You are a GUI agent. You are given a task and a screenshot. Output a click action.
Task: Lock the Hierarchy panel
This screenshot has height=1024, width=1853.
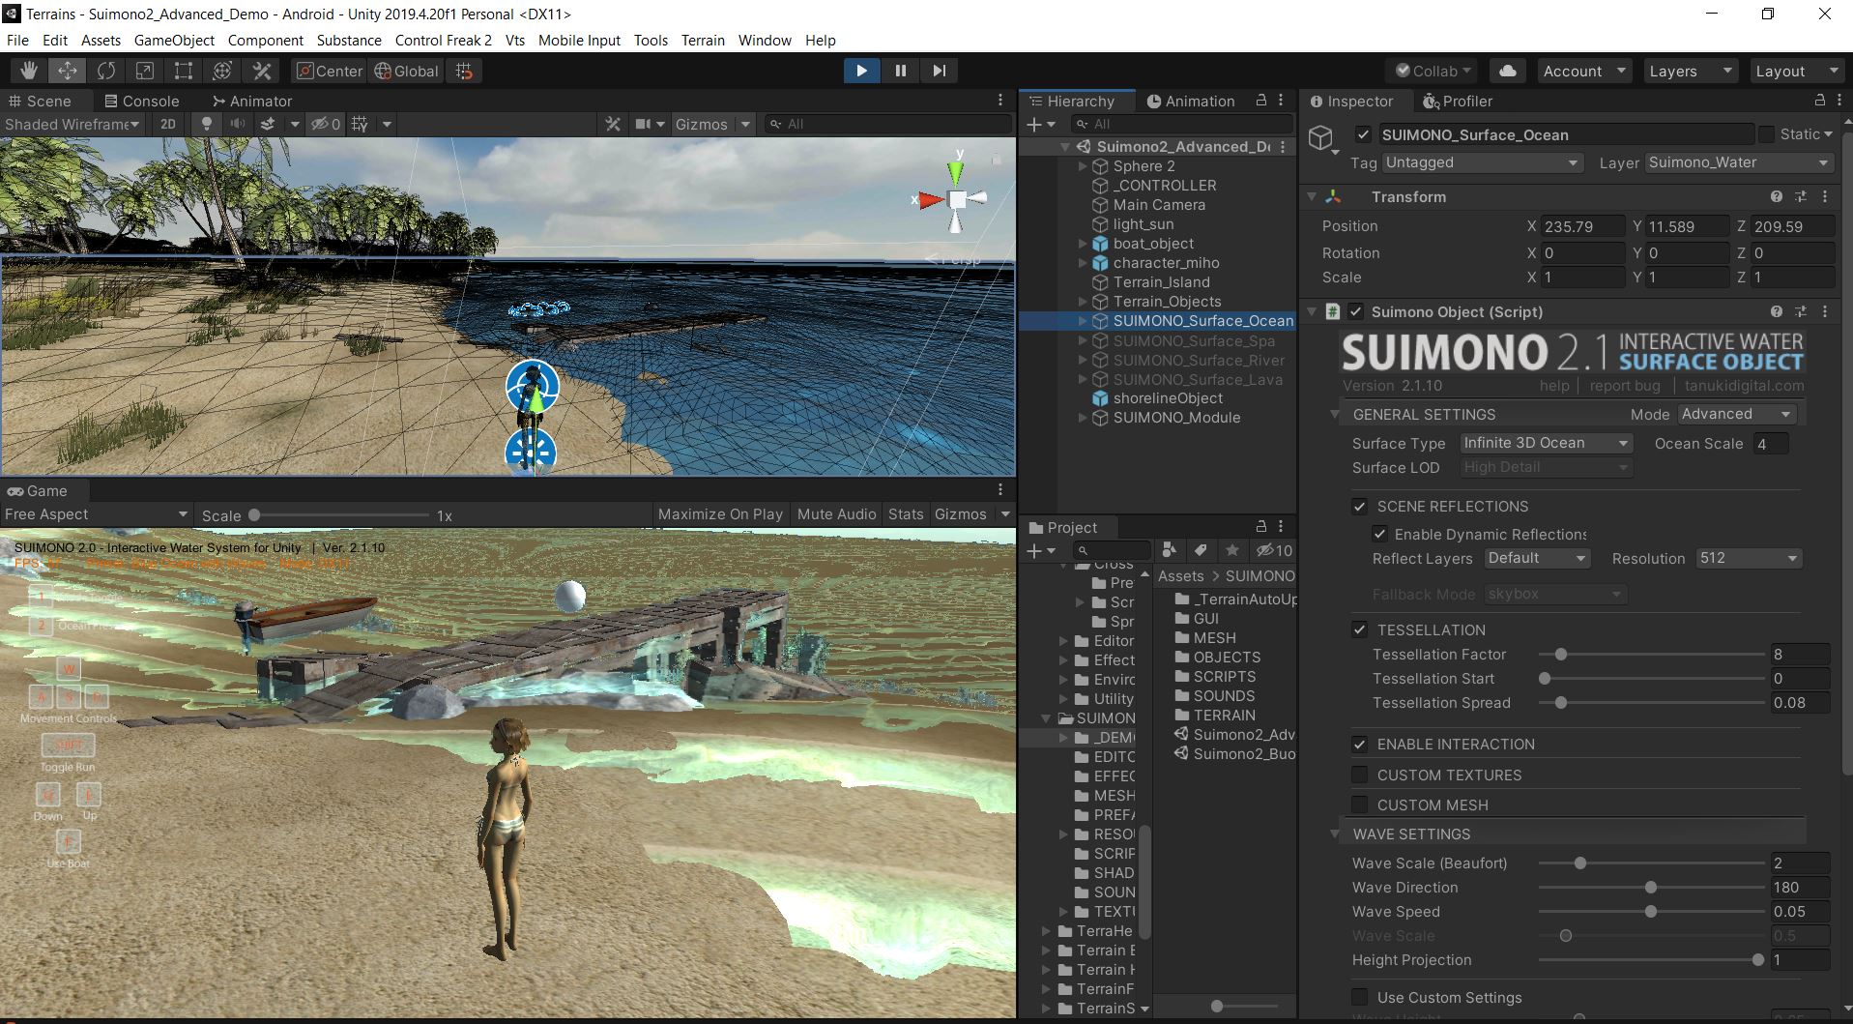pos(1261,101)
